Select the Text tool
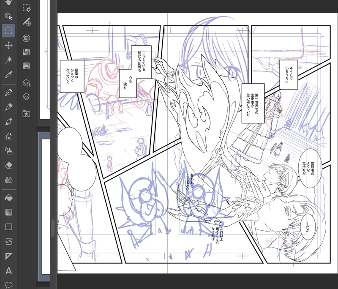The width and height of the screenshot is (338, 289). tap(8, 270)
